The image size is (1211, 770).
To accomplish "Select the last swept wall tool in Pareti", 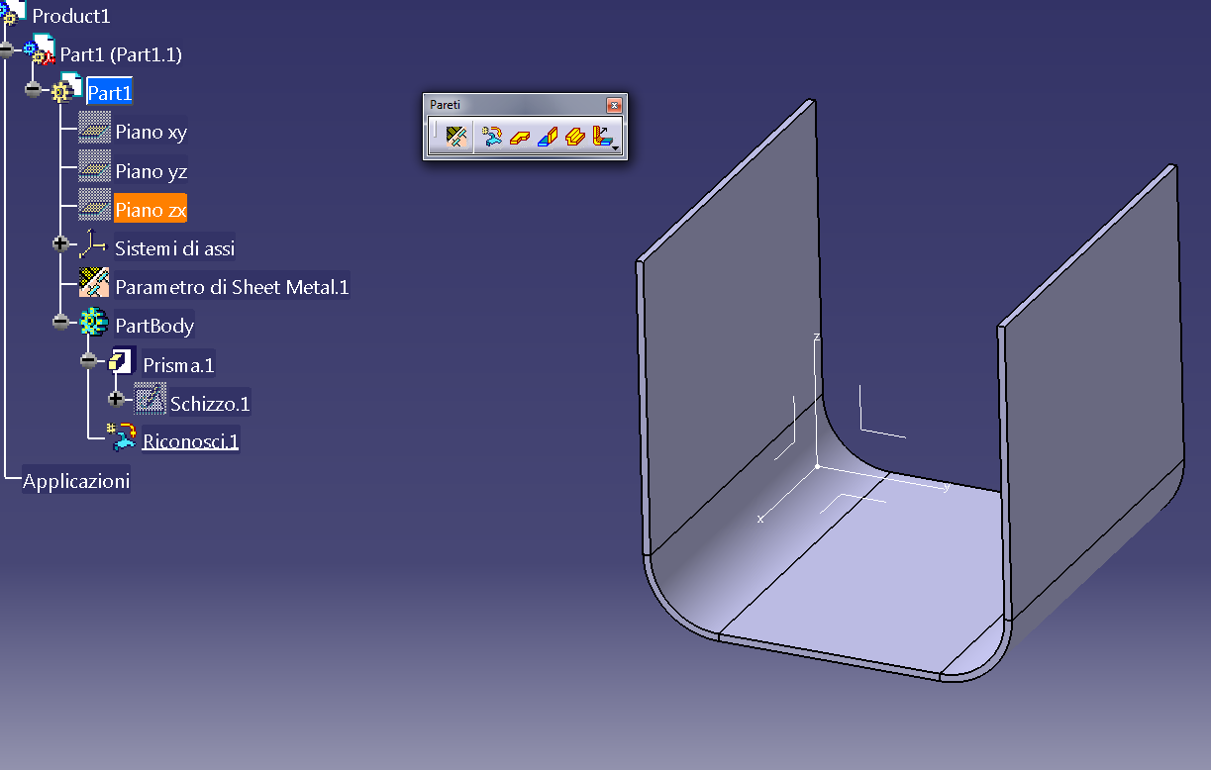I will pos(601,137).
